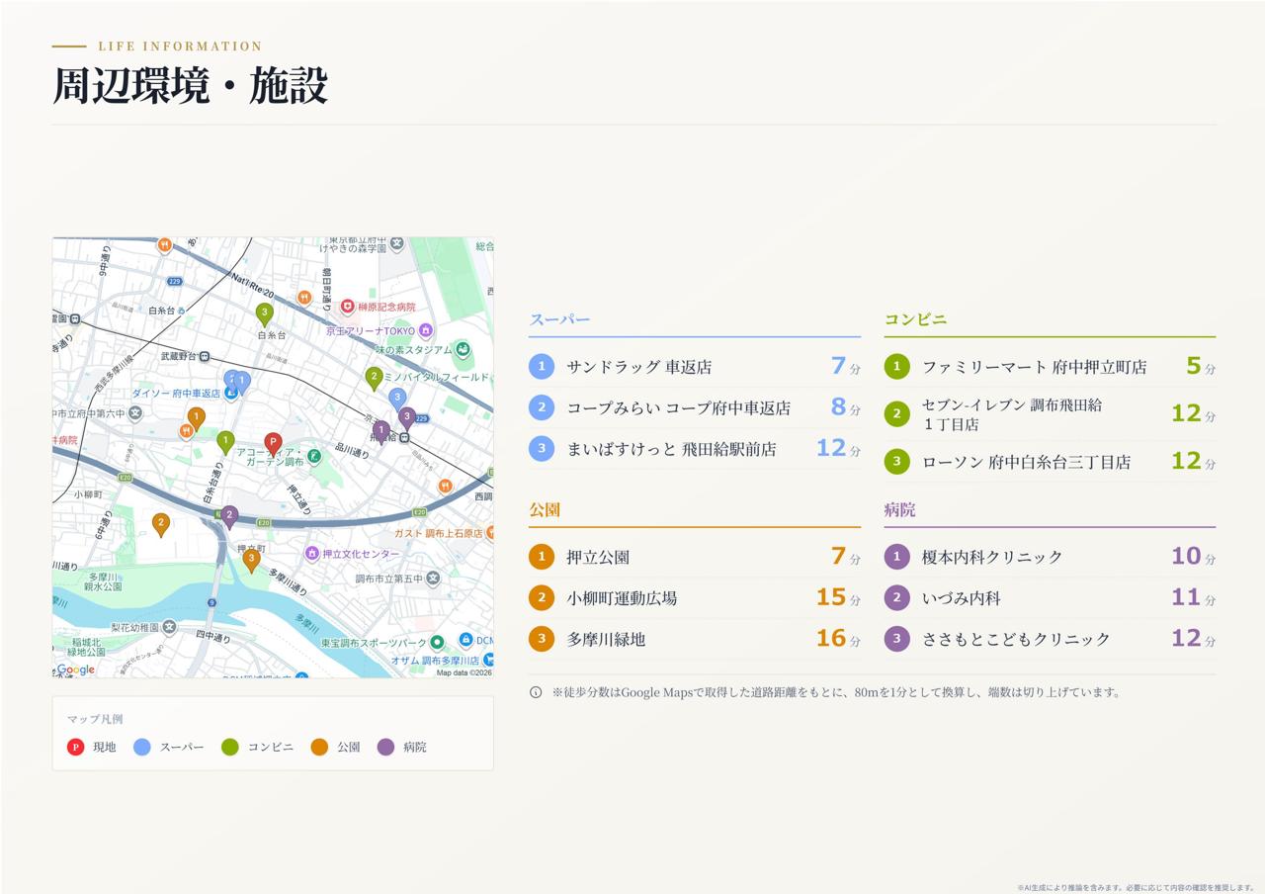This screenshot has height=894, width=1265.
Task: Click number badge 3 beside ローソン
Action: 896,462
